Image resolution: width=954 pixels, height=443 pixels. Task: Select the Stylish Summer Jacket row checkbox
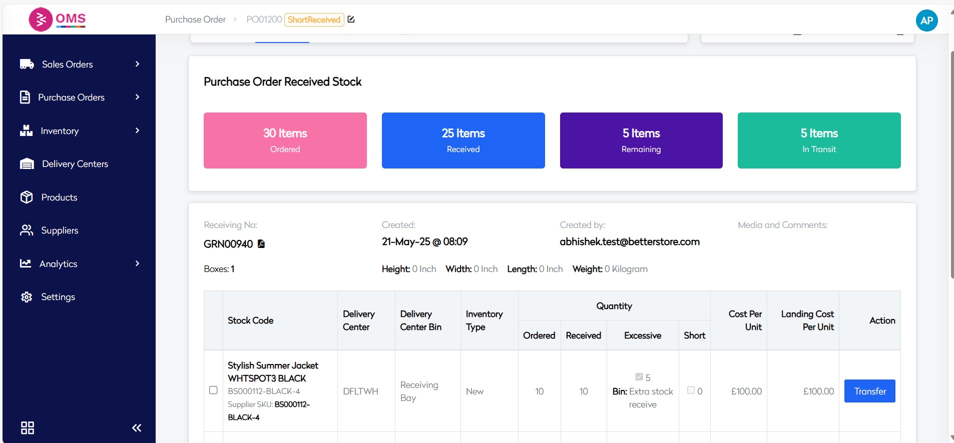point(213,390)
